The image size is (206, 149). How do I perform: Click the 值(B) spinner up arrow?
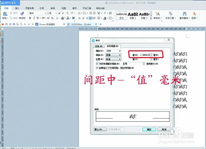(151, 54)
